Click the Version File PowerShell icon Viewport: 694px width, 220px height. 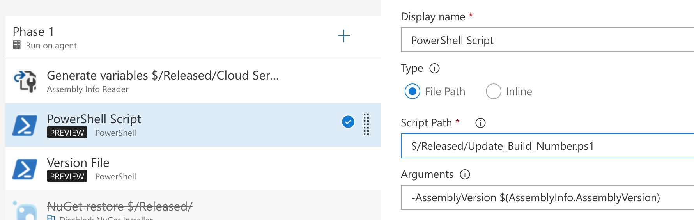tap(25, 169)
